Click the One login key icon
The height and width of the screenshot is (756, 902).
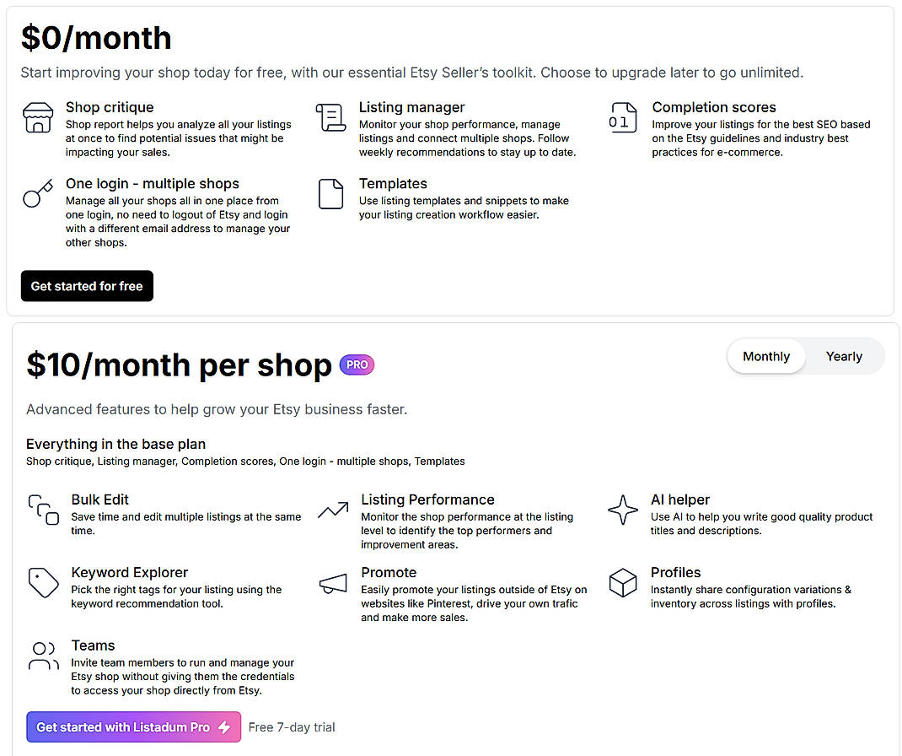[x=38, y=193]
